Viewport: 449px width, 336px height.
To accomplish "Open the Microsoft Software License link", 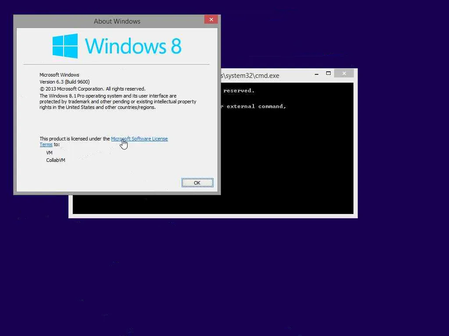I will (139, 139).
